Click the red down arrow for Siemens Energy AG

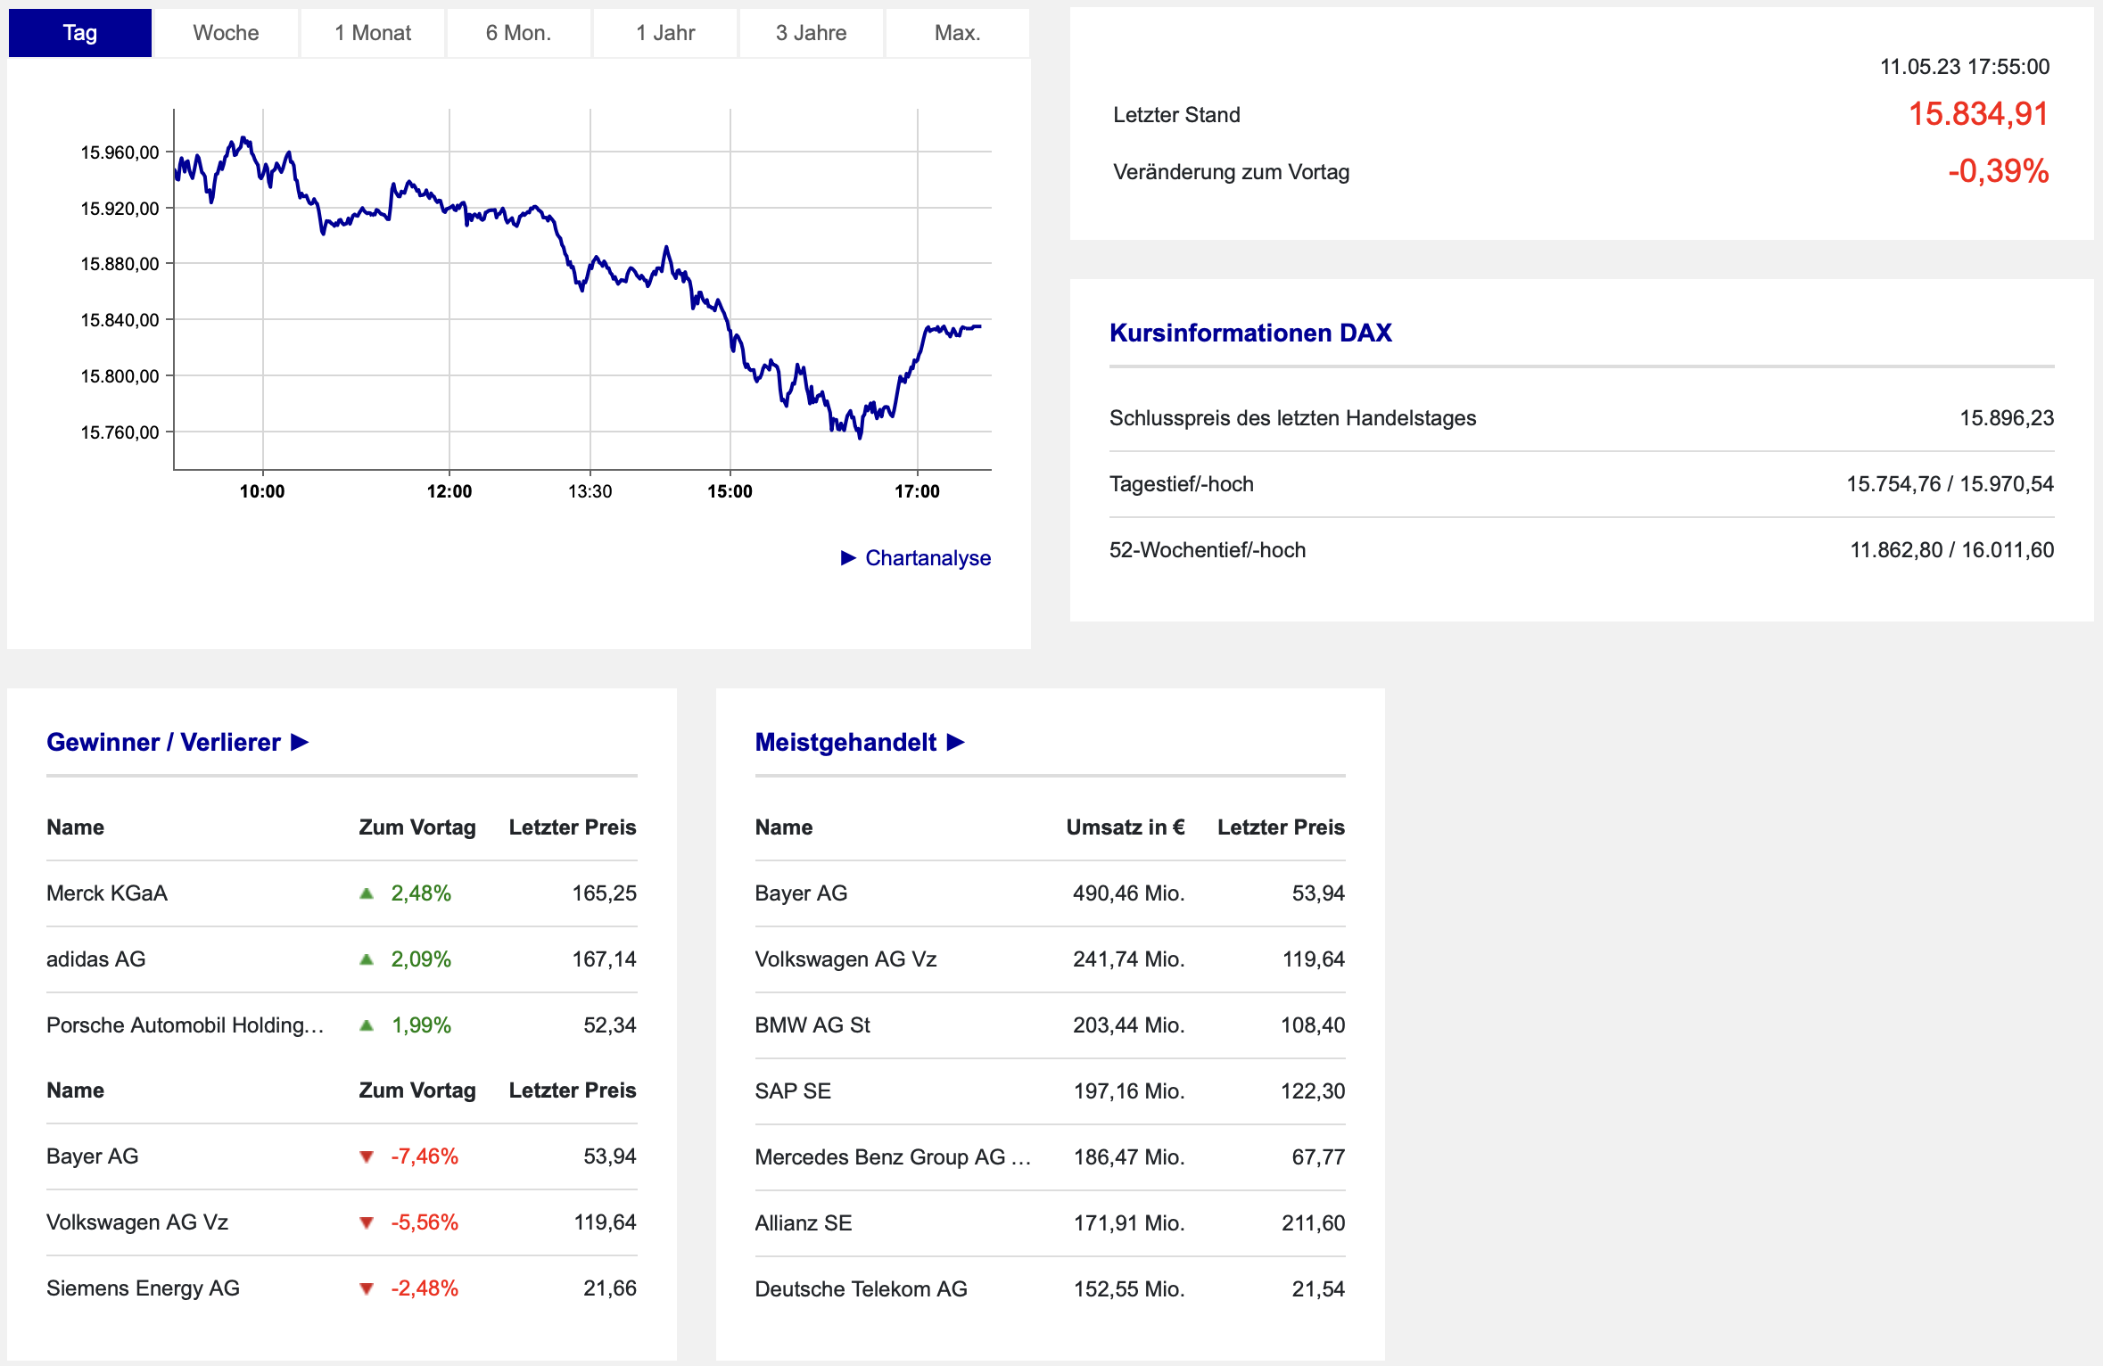click(366, 1289)
